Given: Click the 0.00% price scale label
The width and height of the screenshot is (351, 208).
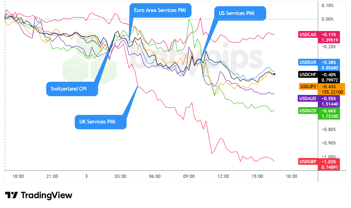Looking at the screenshot, I should pyautogui.click(x=327, y=19).
